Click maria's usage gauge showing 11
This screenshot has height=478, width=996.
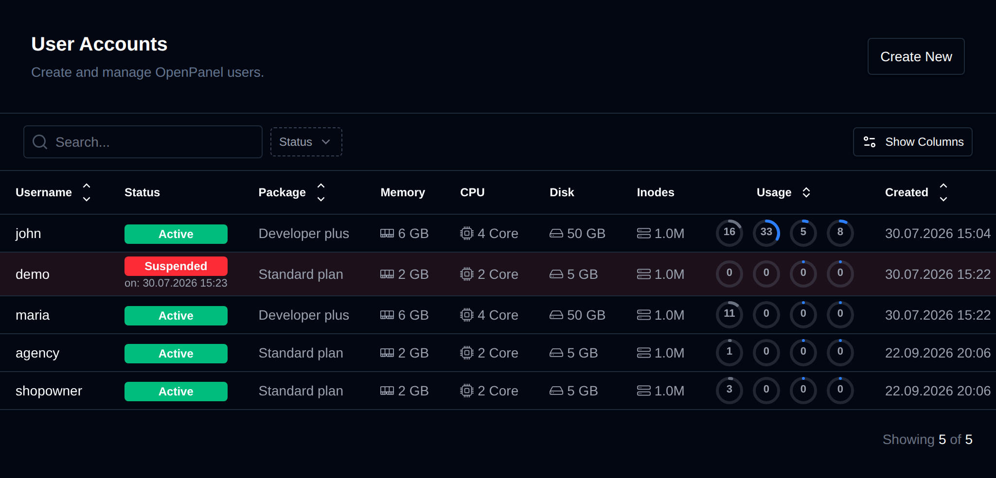click(x=729, y=315)
